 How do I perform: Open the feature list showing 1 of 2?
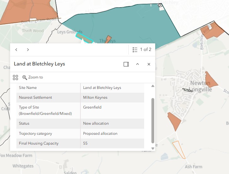(142, 50)
